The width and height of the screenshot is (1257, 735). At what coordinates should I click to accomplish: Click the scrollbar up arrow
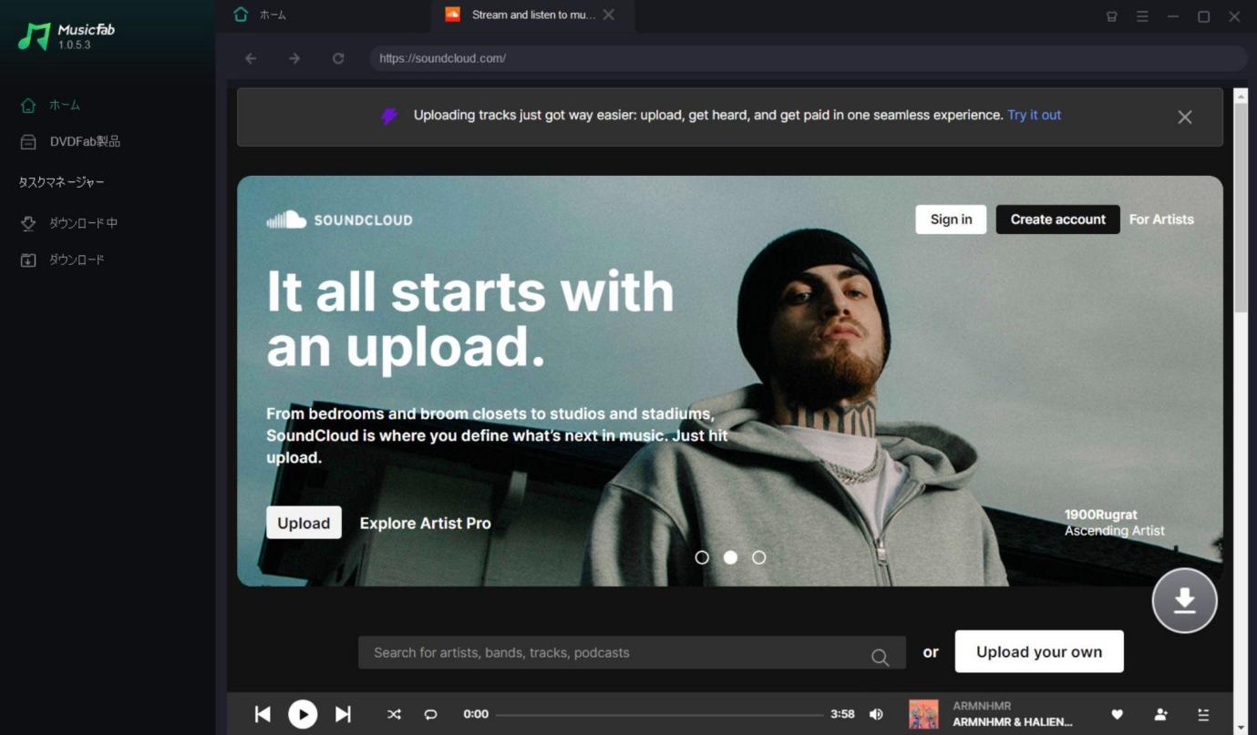(1240, 95)
